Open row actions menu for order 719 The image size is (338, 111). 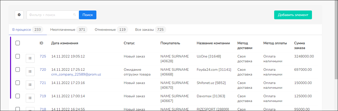point(30,98)
